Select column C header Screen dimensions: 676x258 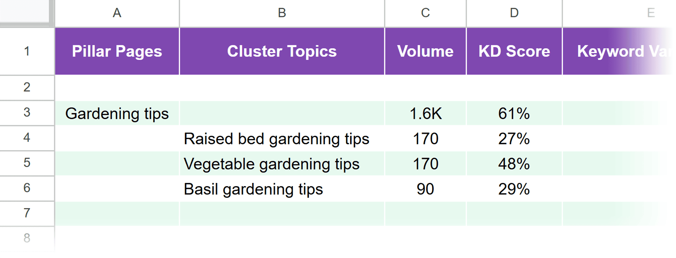pyautogui.click(x=425, y=13)
